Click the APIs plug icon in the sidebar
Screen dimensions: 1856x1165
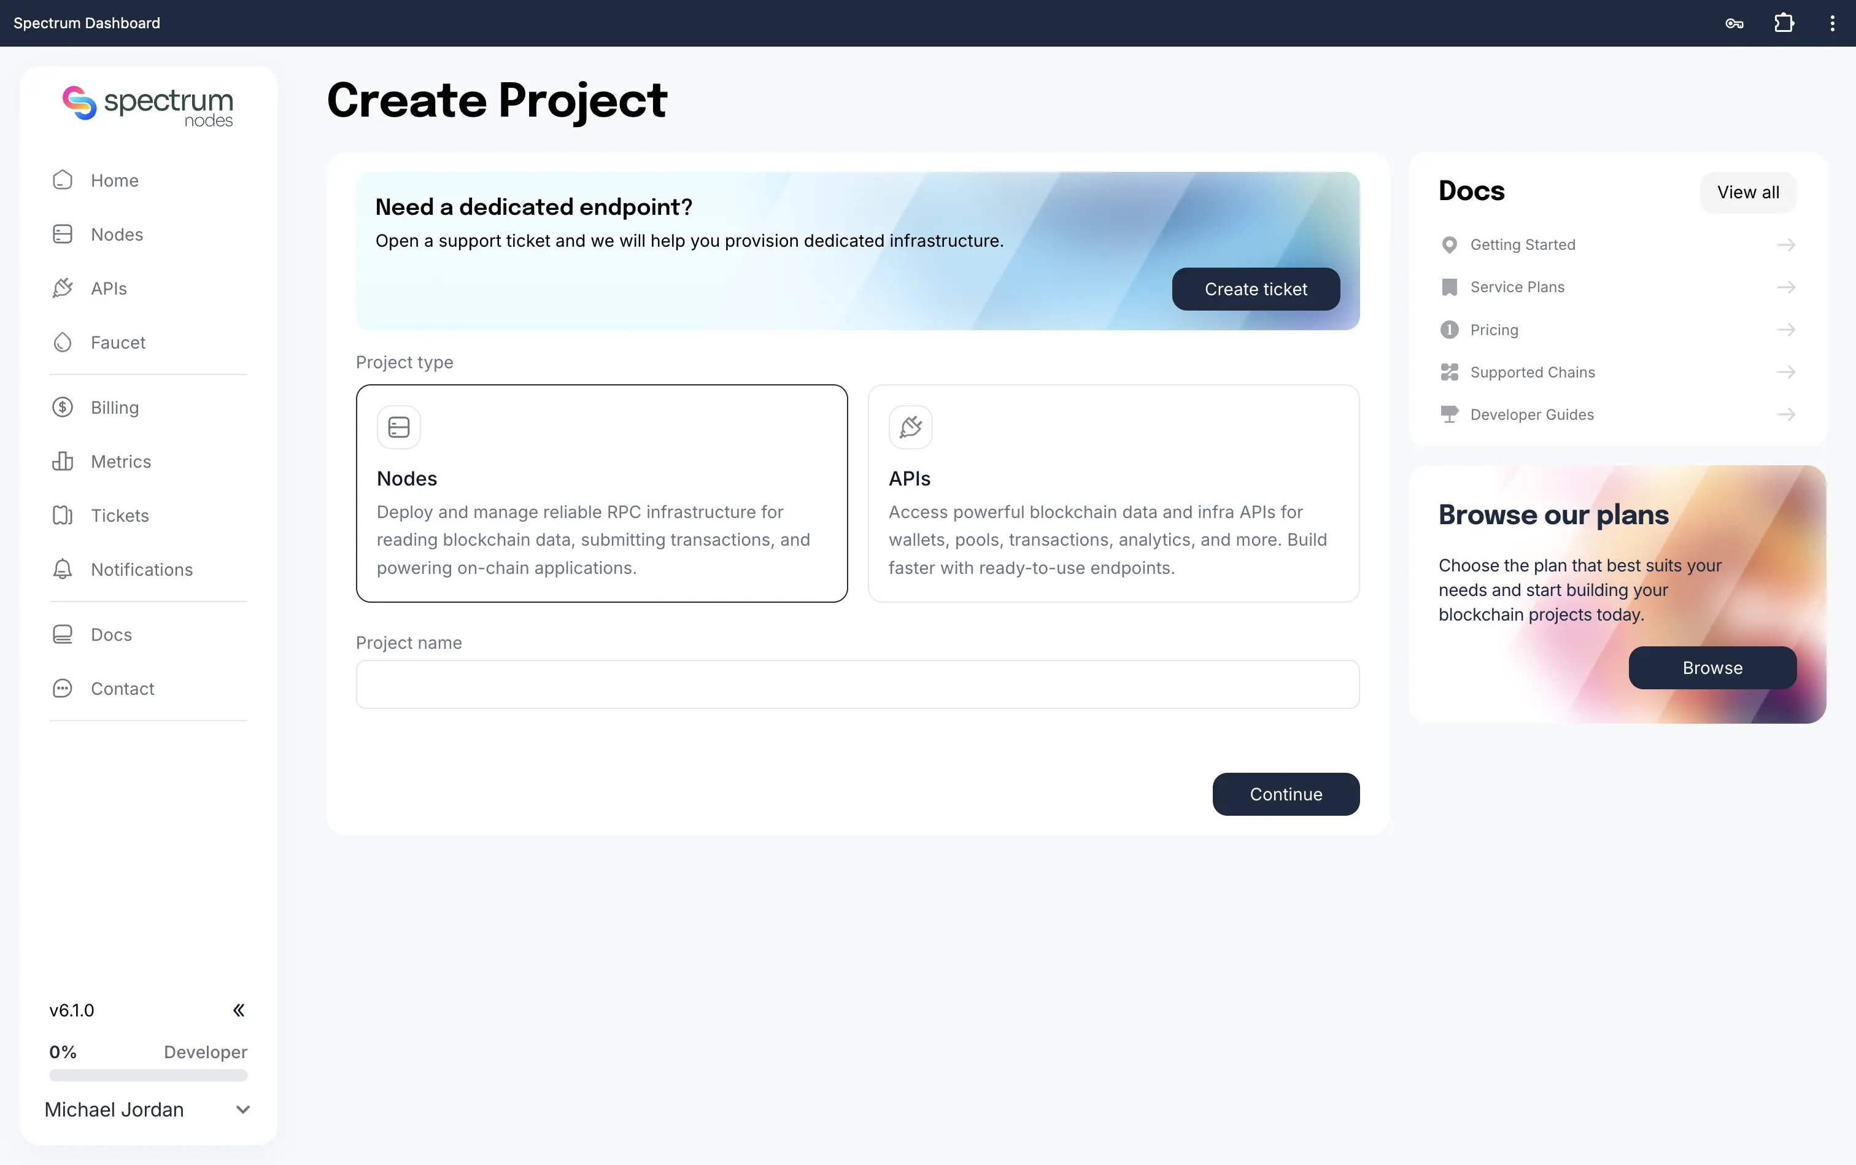[x=63, y=288]
